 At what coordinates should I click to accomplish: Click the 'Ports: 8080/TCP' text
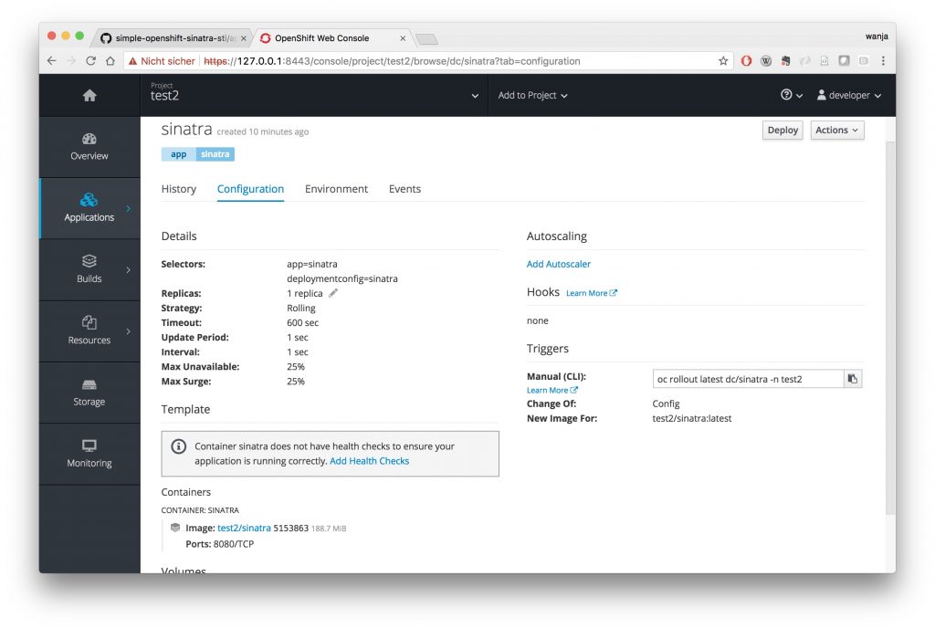tap(219, 544)
